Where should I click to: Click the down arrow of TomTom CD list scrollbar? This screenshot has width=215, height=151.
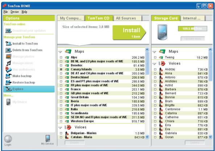coord(147,137)
